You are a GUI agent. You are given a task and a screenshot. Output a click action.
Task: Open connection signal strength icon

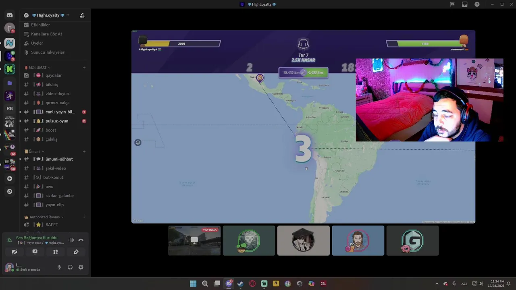pyautogui.click(x=10, y=240)
